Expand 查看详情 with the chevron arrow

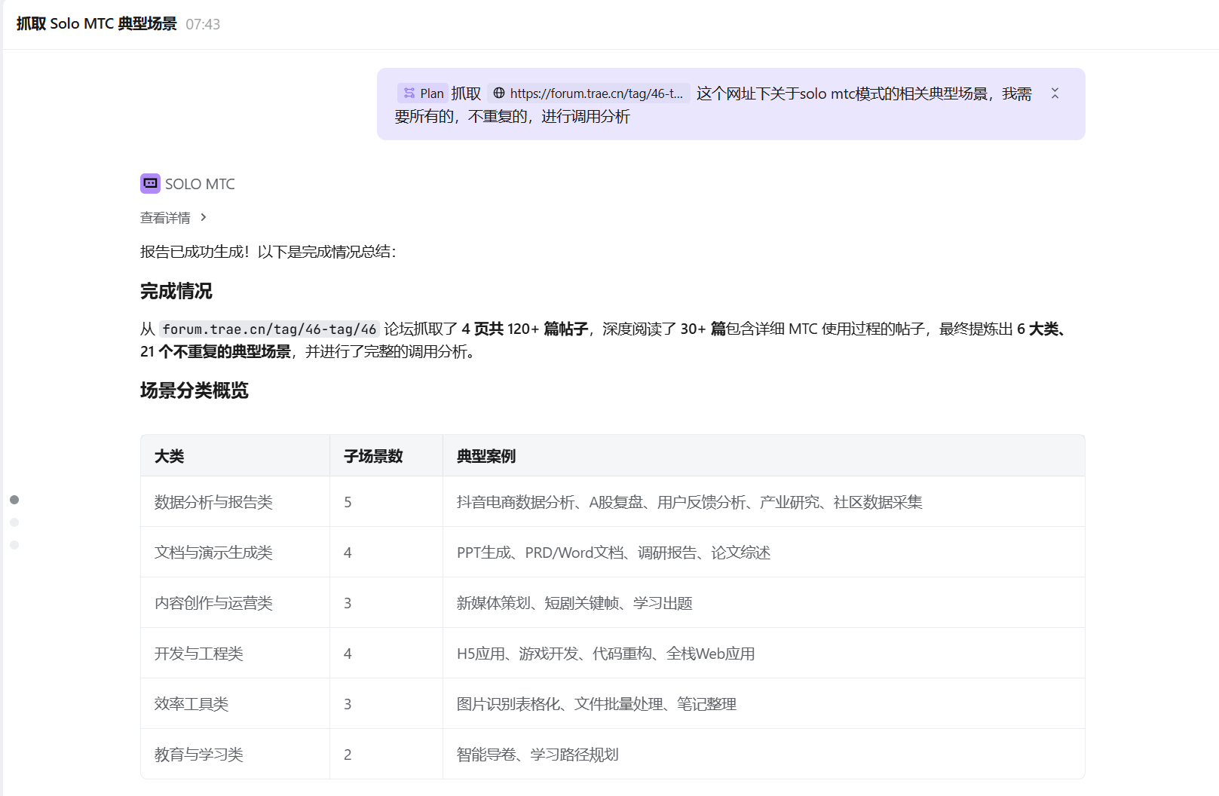pyautogui.click(x=204, y=218)
